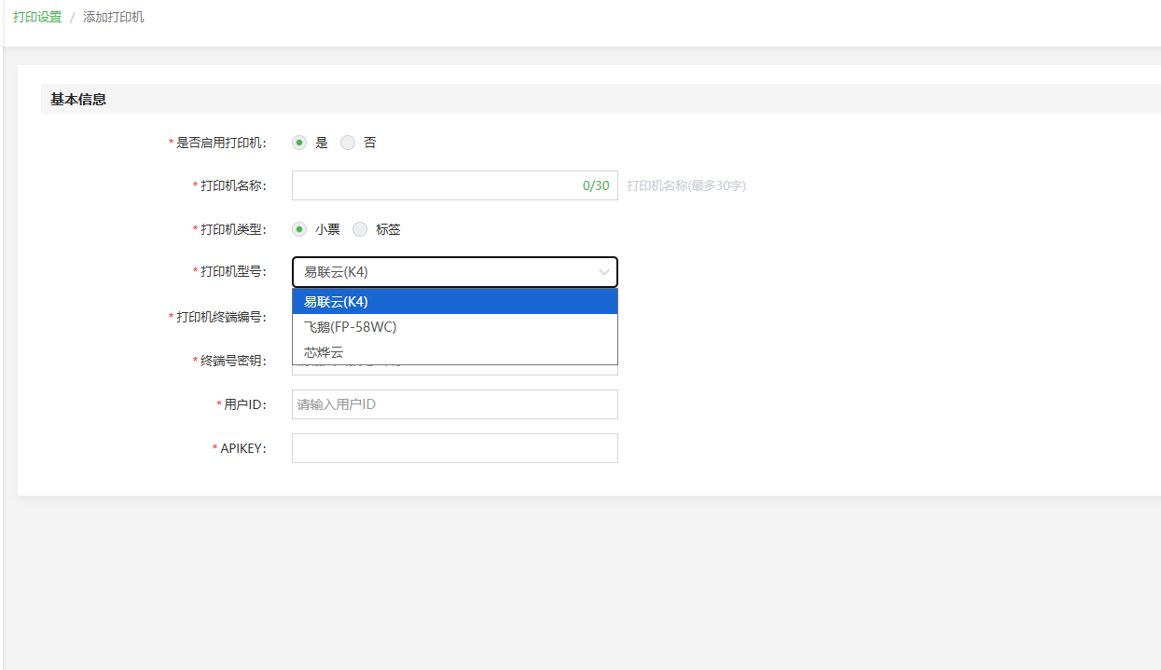Go back via the 打印设置 breadcrumb link

[37, 17]
